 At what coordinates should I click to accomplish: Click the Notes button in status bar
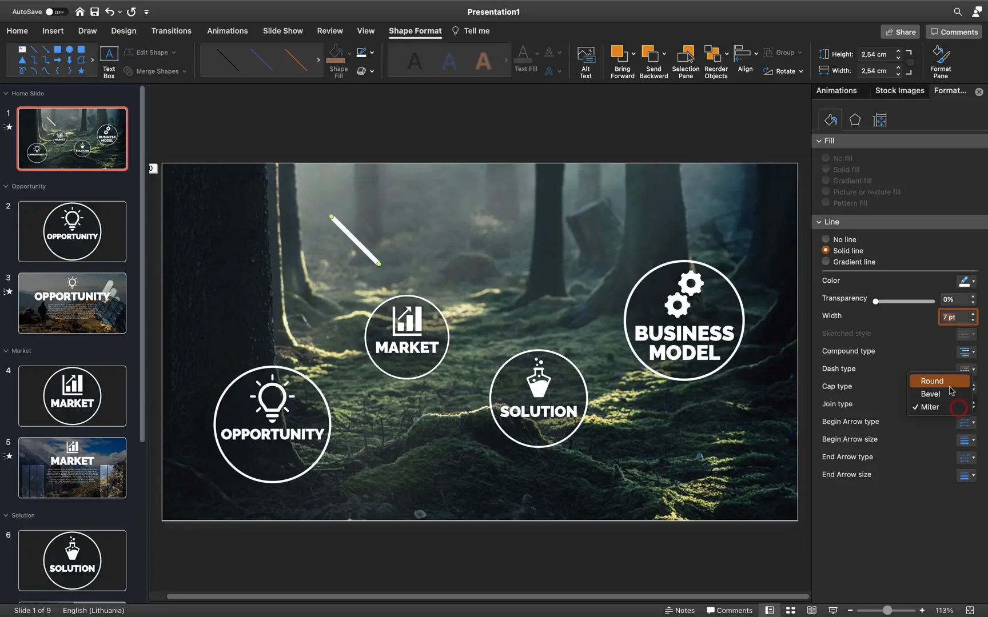click(x=680, y=610)
